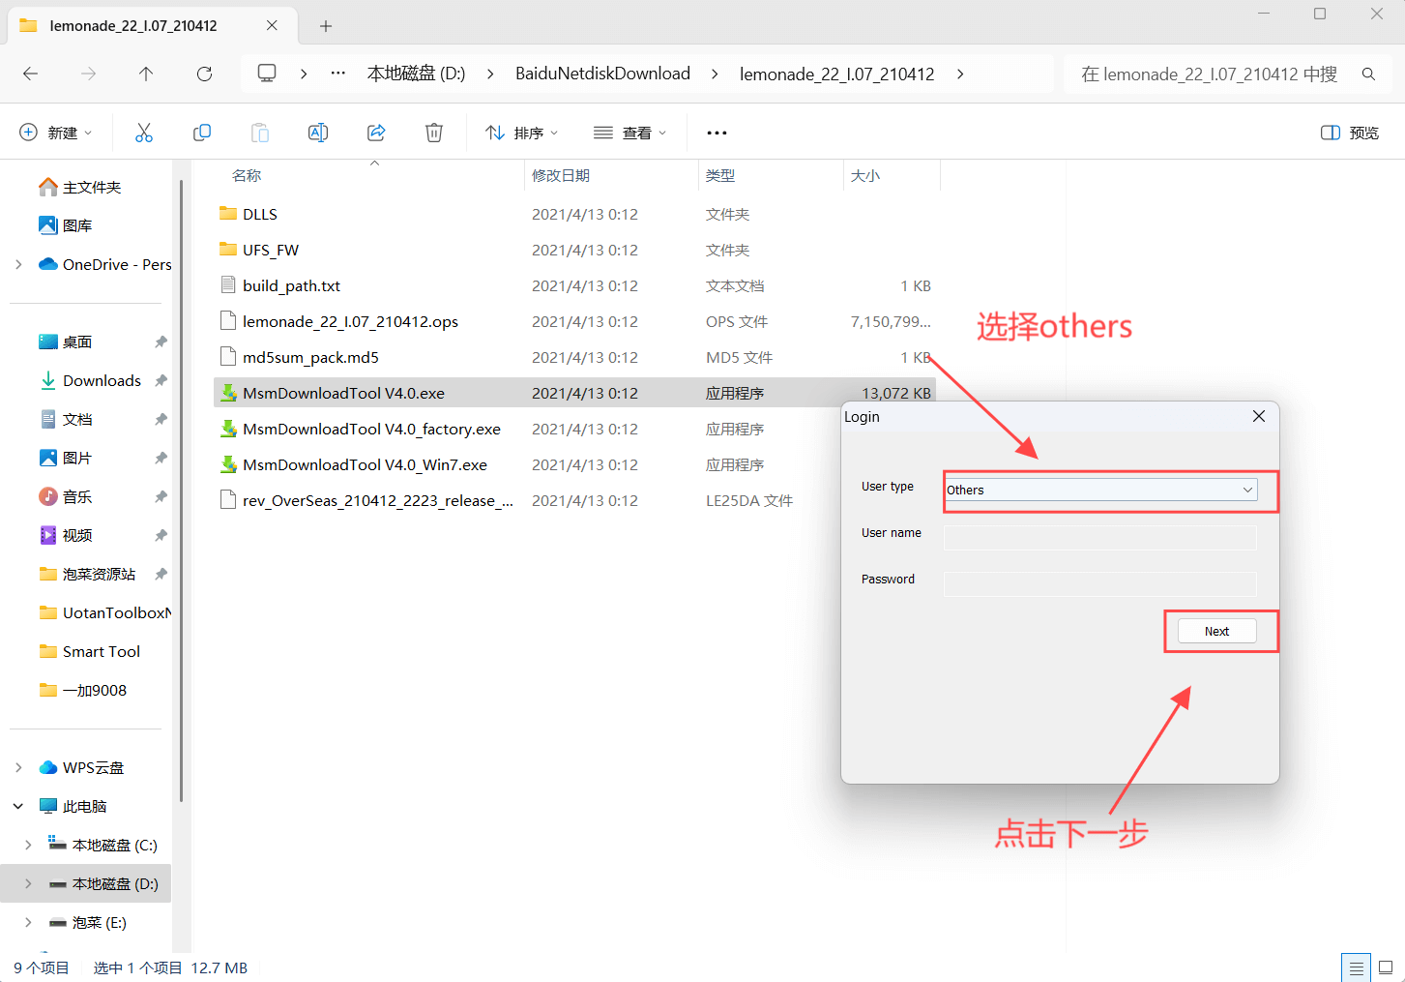Select the MsmDownloadTool V4.0_factory.exe file
Screen dimensions: 1405x982
click(x=371, y=429)
